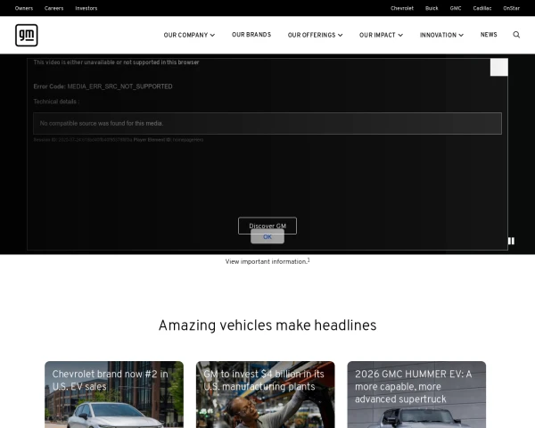Click OK on the video error
Image resolution: width=535 pixels, height=428 pixels.
(267, 237)
